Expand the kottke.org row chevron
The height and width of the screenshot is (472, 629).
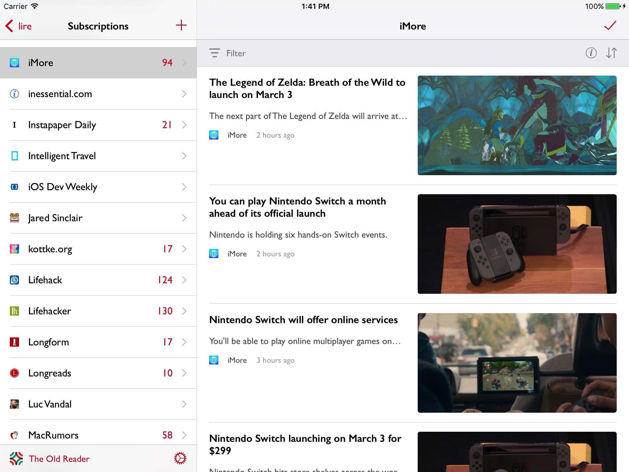(x=184, y=249)
